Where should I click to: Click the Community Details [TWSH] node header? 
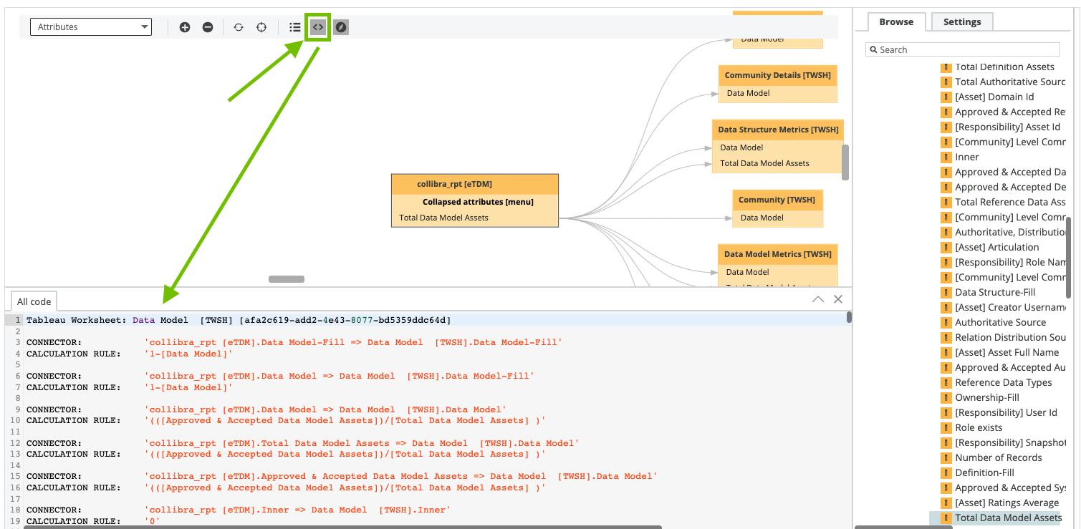[x=777, y=75]
